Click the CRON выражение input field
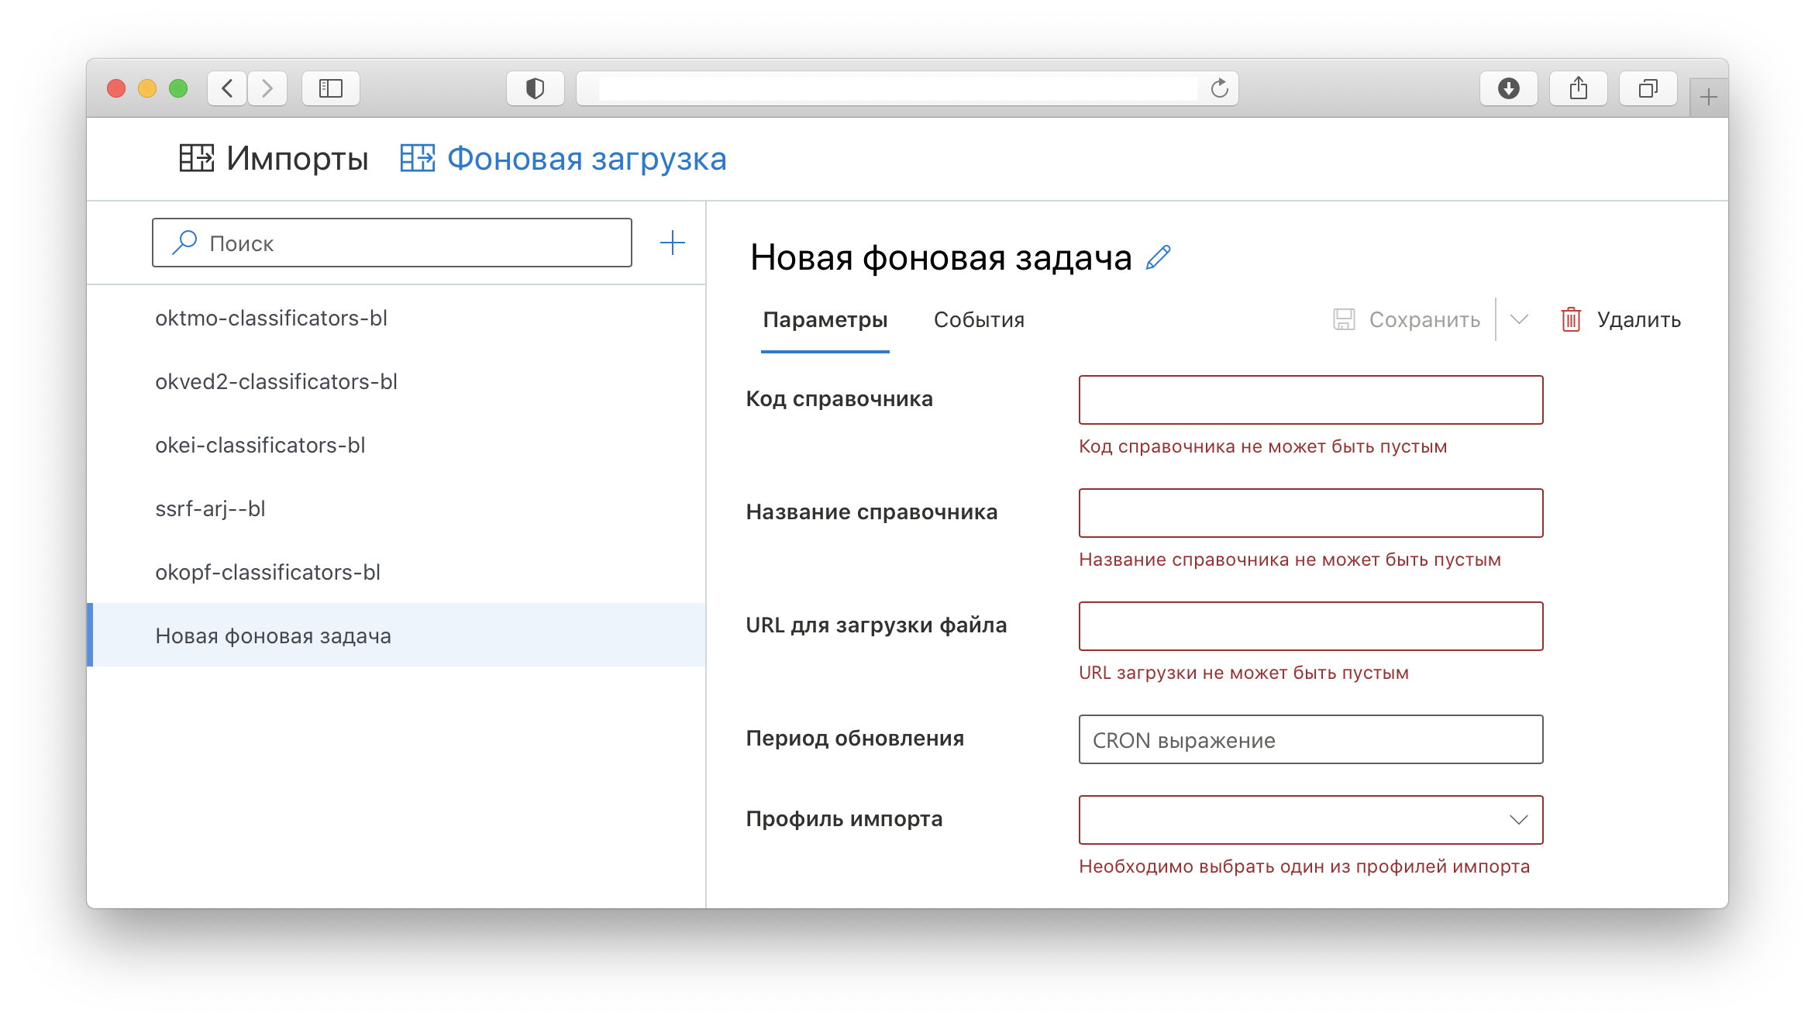This screenshot has width=1815, height=1023. click(x=1311, y=739)
